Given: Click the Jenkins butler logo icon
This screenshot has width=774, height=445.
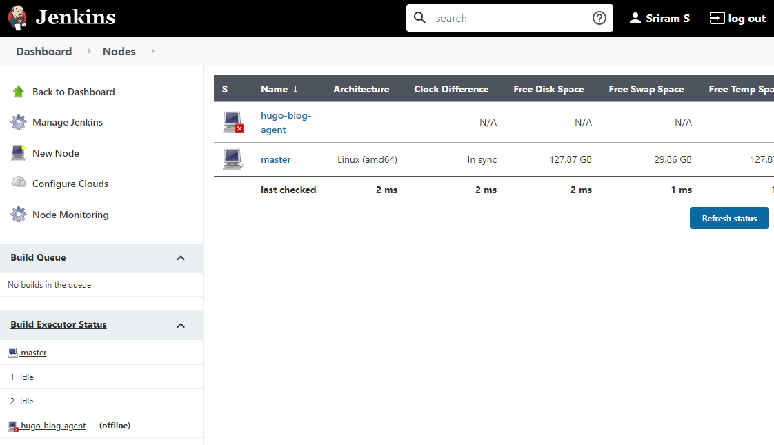Looking at the screenshot, I should tap(17, 18).
